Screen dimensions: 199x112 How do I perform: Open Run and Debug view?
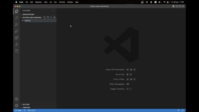(16, 31)
